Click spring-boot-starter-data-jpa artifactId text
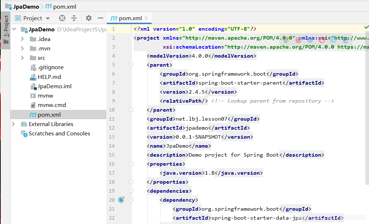The height and width of the screenshot is (224, 369). [x=257, y=218]
